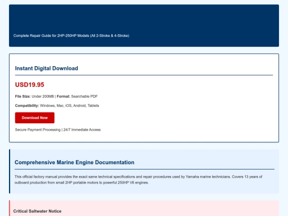
Task: Click the red Download Now button
Action: (35, 118)
